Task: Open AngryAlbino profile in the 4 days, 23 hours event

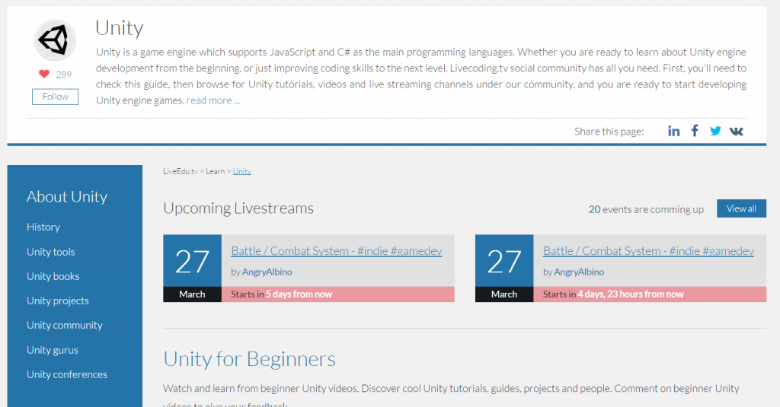Action: (x=579, y=272)
